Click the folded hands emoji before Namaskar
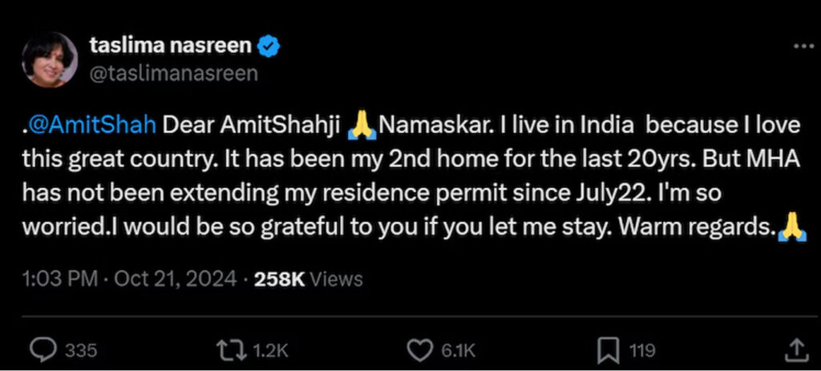The width and height of the screenshot is (821, 371). pos(363,126)
